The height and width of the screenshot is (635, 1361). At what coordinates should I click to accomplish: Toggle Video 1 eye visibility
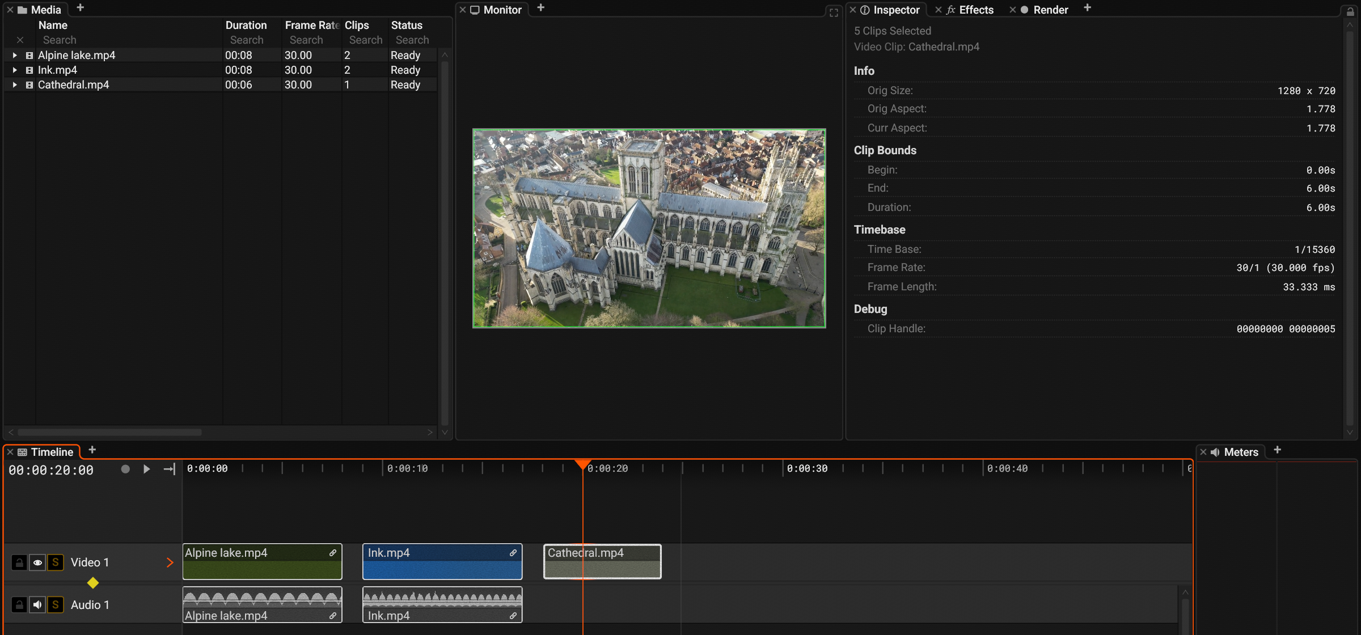pos(37,562)
